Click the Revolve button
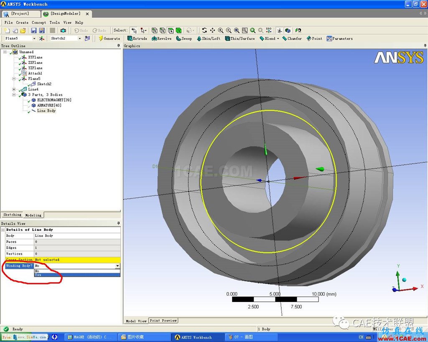Screen dimensions: 428x342 coord(162,38)
